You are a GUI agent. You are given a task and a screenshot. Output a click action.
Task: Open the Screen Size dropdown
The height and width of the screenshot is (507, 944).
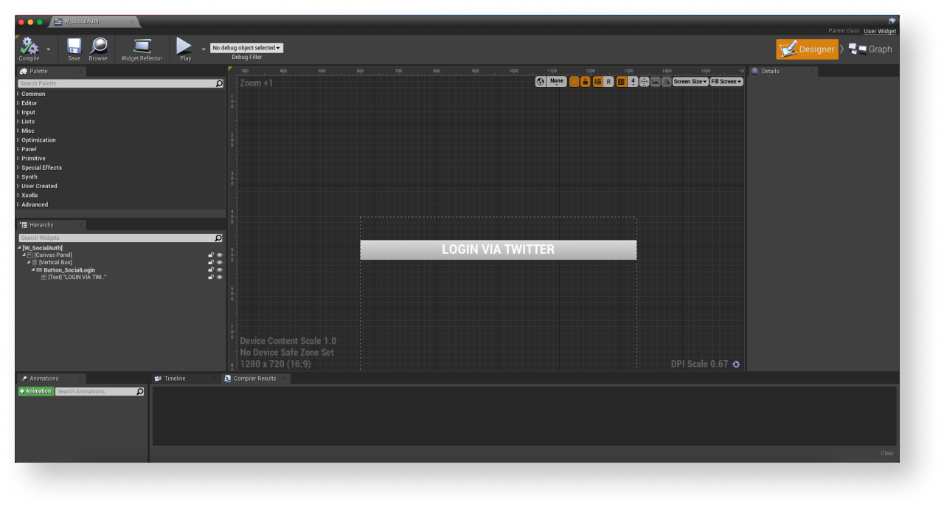coord(690,82)
